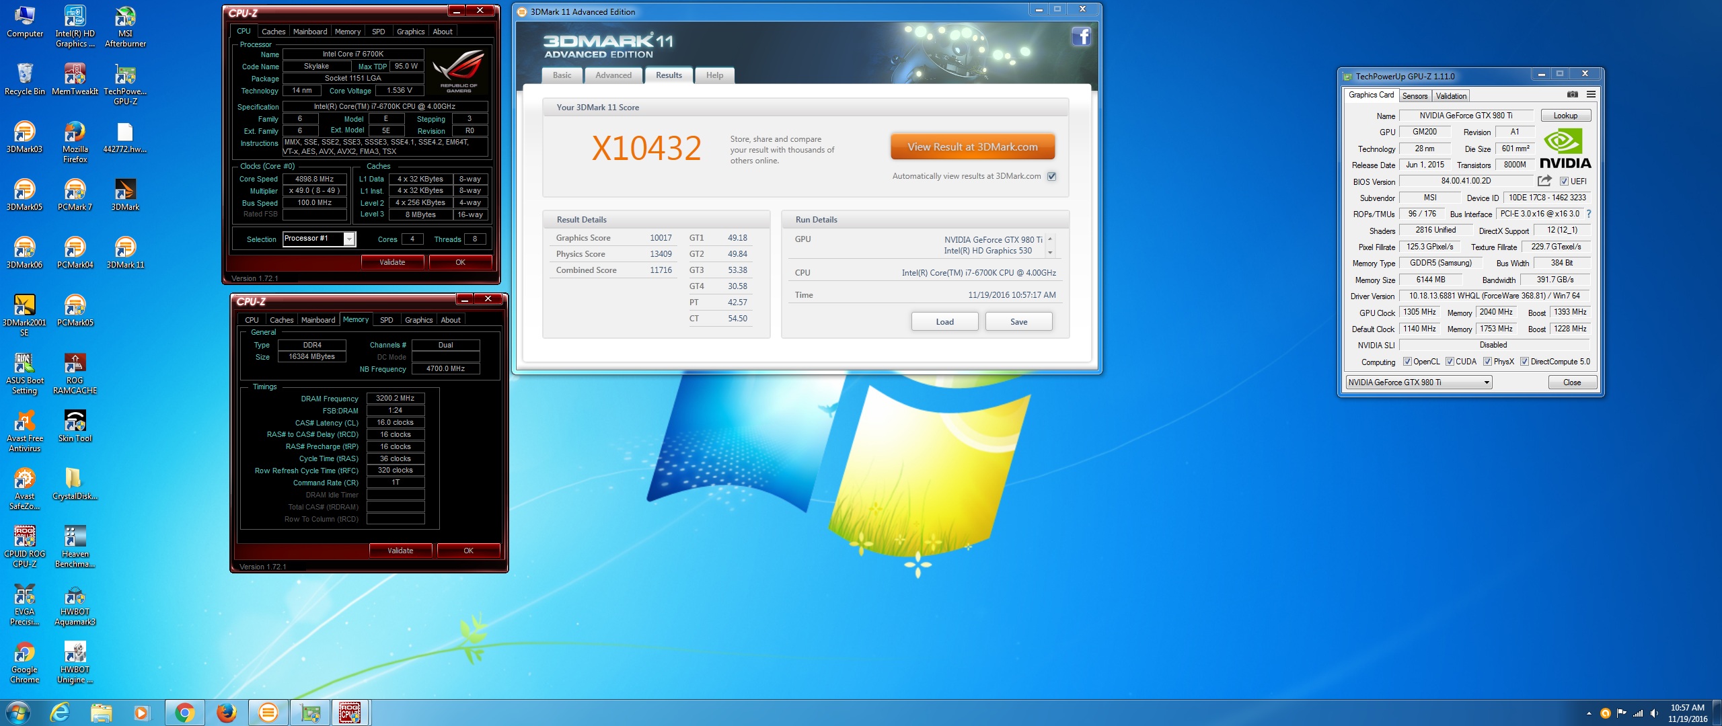Toggle UEFI checkbox in GPU-Z
This screenshot has height=726, width=1722.
point(1564,181)
